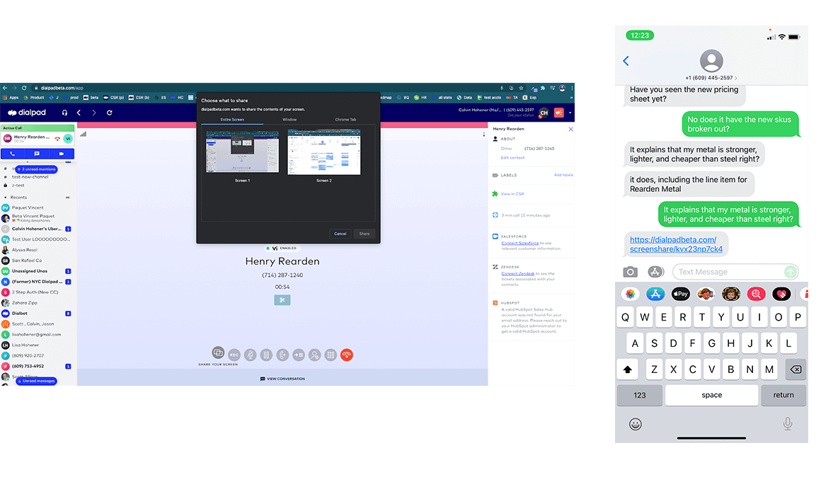Tap the dialpadbeta screenshare link in messages
This screenshot has width=833, height=482.
click(676, 244)
